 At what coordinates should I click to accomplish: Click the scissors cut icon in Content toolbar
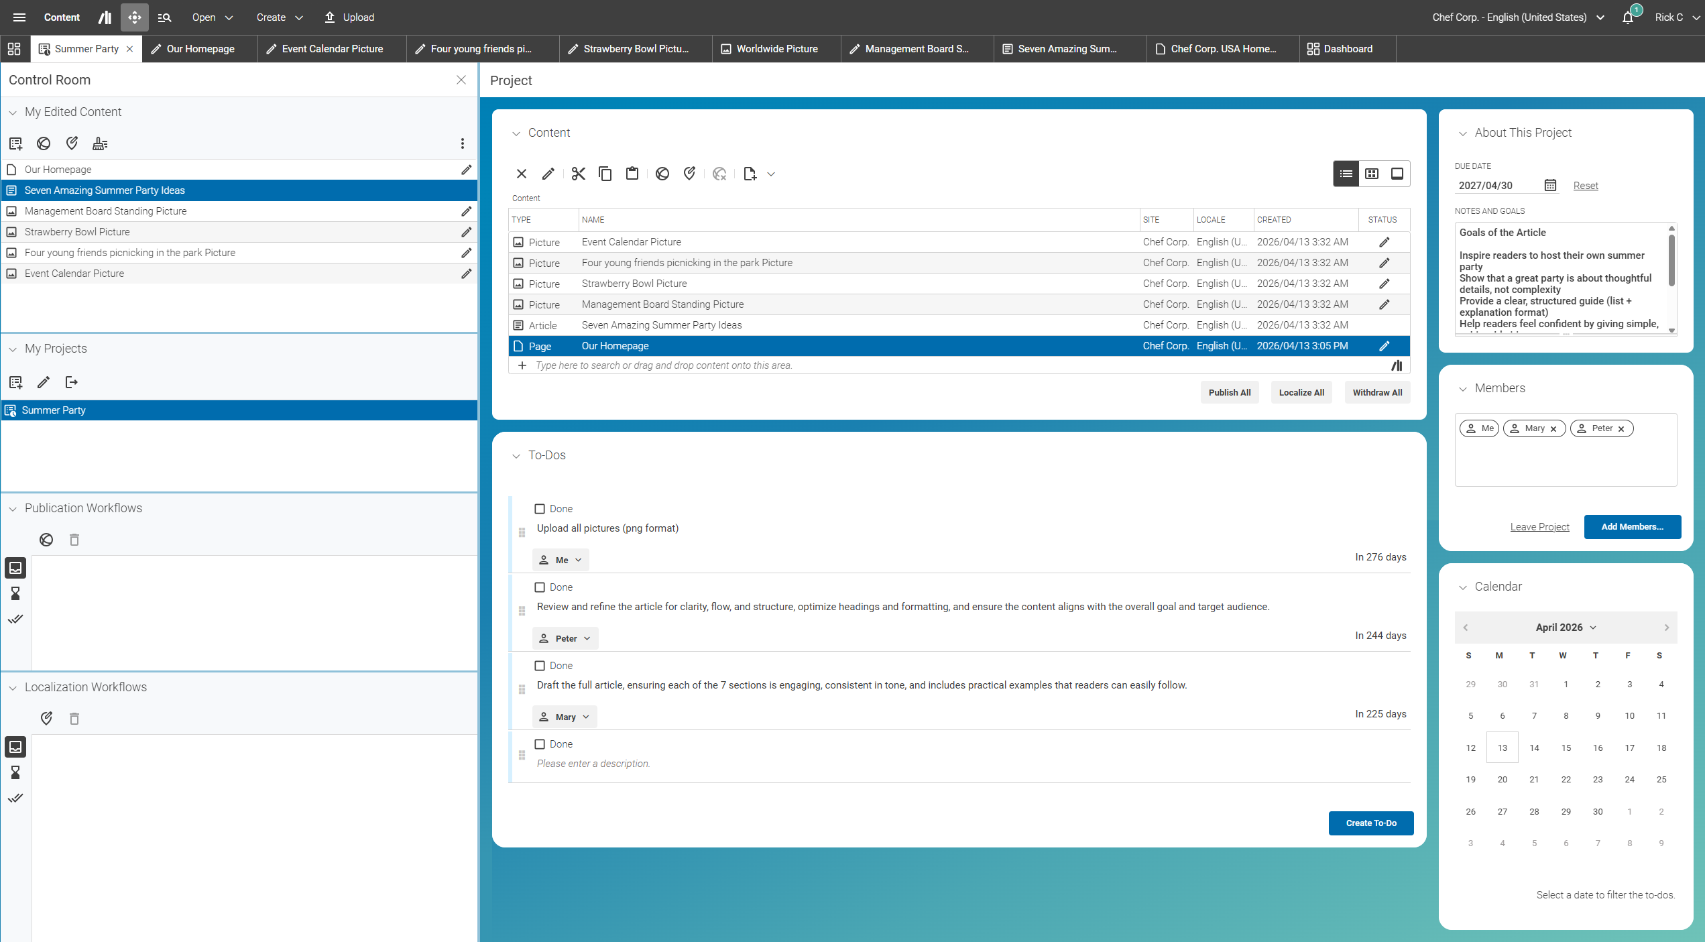pos(578,174)
